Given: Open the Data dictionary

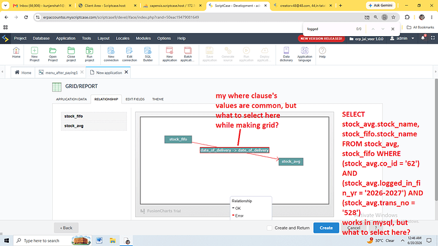Looking at the screenshot, I should click(286, 54).
